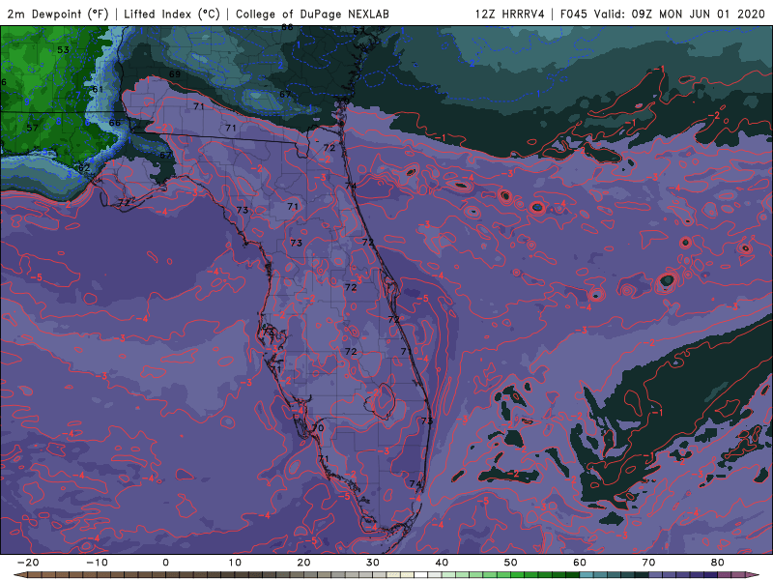Click the 0 label on the color scale
Viewport: 773px width, 580px height.
[x=165, y=563]
